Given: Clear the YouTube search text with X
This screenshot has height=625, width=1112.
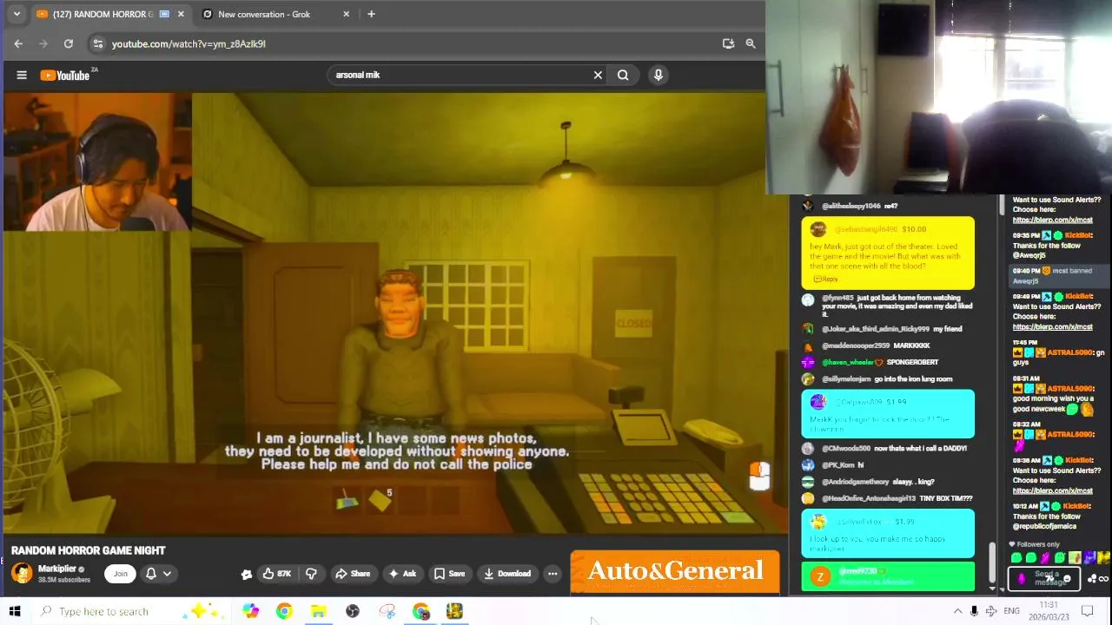Looking at the screenshot, I should 598,75.
